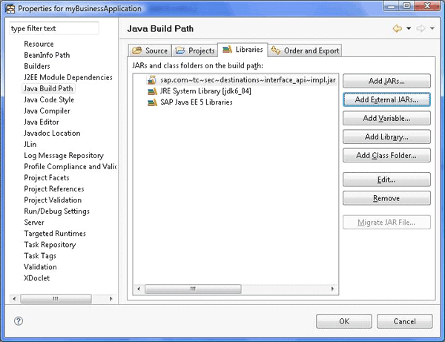This screenshot has height=342, width=445.
Task: Select Task Repository entry
Action: (50, 245)
